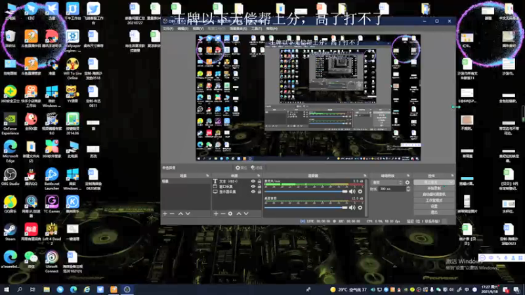525x295 pixels.
Task: Pop out the Sources dock panel
Action: coord(259,176)
